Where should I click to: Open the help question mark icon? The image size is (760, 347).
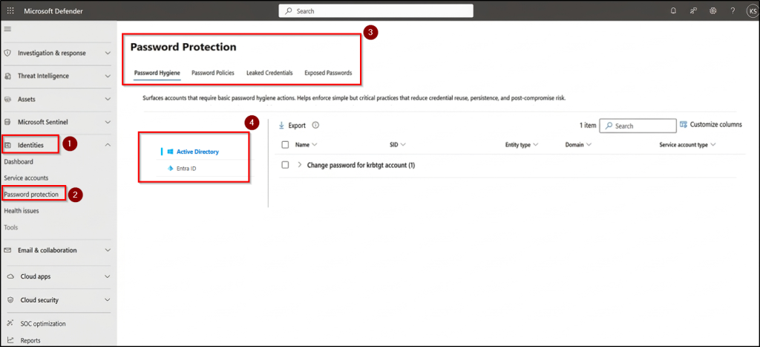(733, 10)
